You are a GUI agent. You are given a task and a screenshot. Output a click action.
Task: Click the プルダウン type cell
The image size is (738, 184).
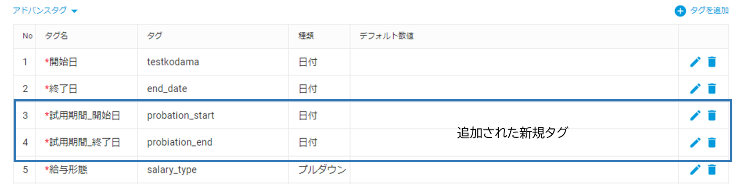pyautogui.click(x=322, y=170)
